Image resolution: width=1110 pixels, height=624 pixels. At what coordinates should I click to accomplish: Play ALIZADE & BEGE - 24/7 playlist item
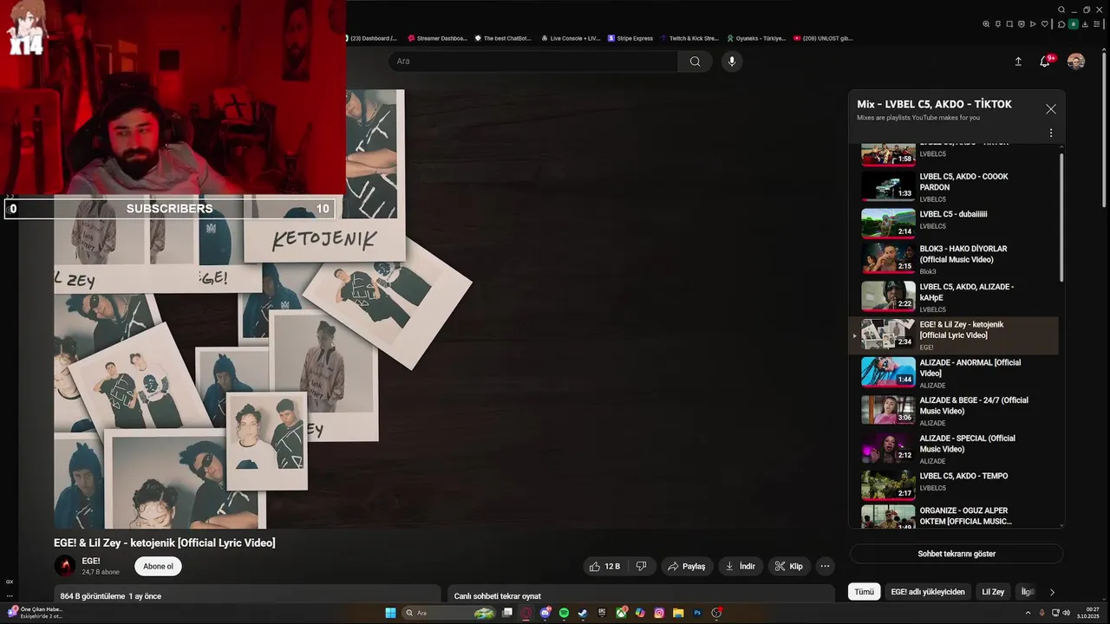point(953,412)
